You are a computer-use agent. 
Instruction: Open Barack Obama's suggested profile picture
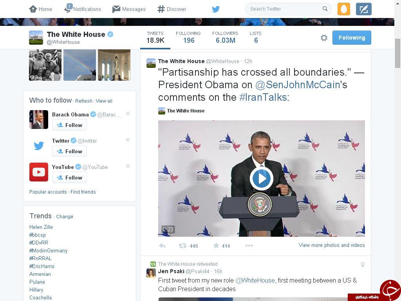pos(39,120)
